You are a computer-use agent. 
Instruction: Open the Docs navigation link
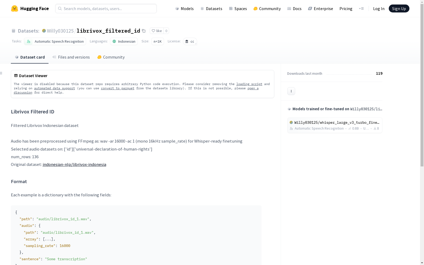click(294, 8)
